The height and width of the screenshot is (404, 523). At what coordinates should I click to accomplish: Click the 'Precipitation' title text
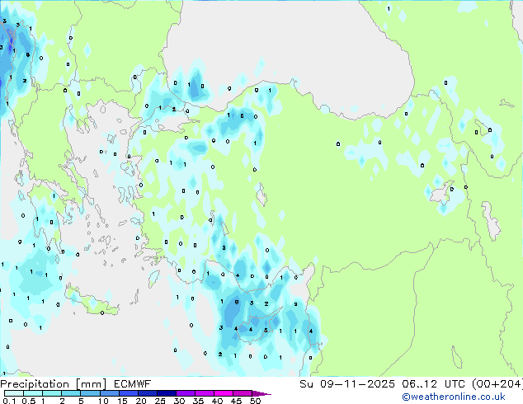tap(35, 384)
